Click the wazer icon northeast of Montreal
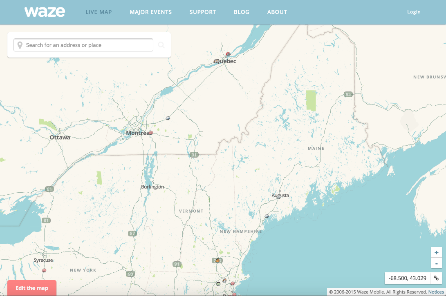The width and height of the screenshot is (446, 296). (168, 118)
